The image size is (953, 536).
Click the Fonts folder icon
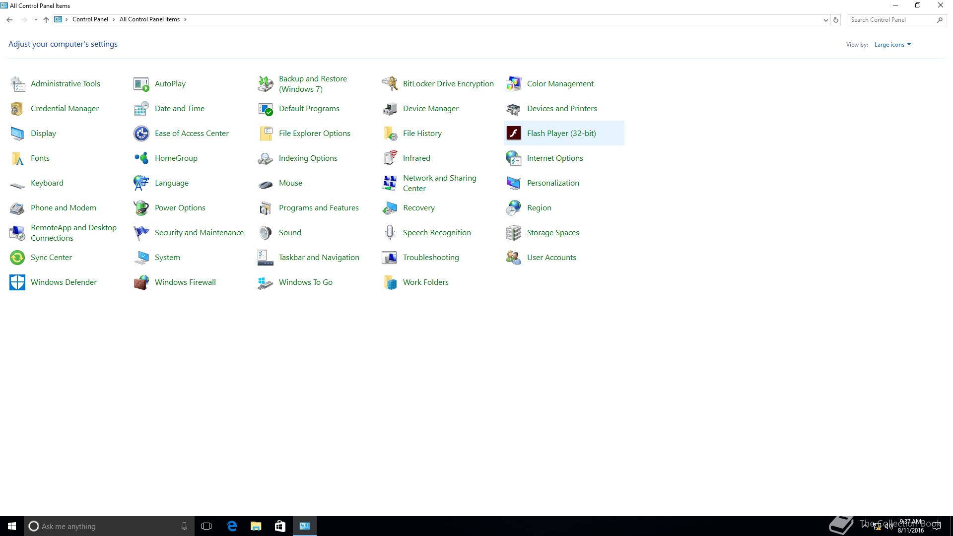17,158
